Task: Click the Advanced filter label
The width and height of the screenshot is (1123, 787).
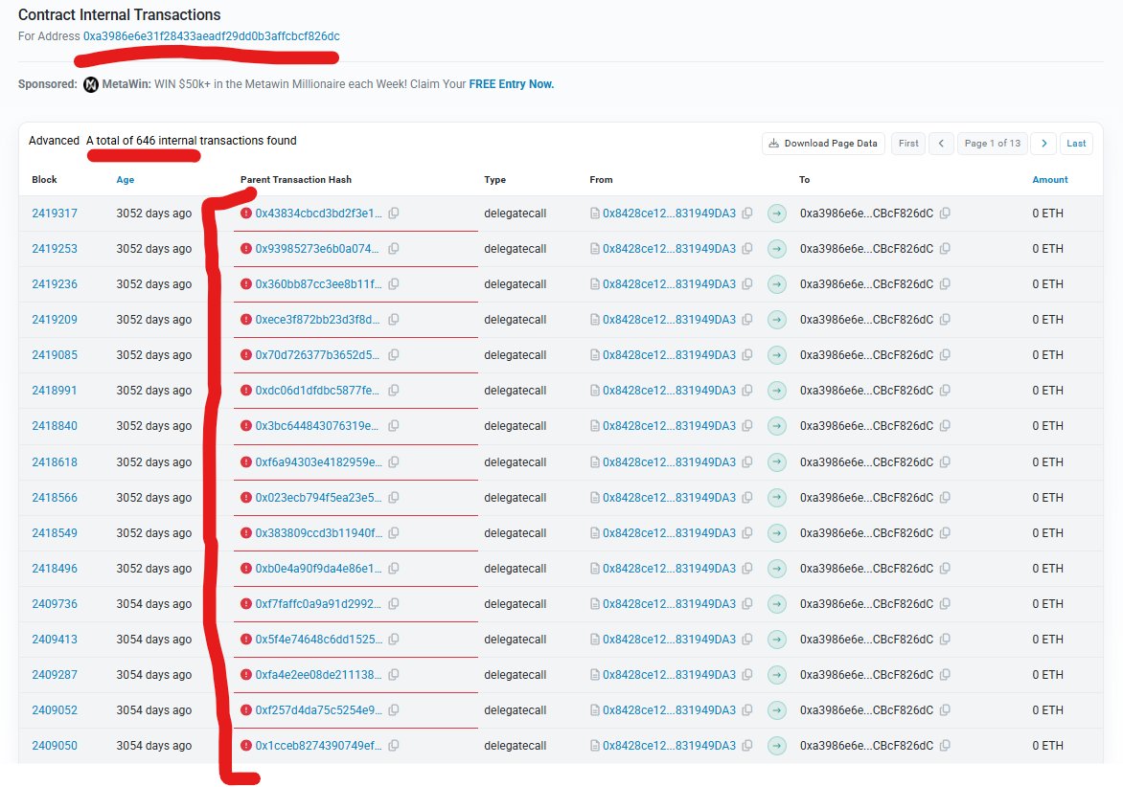Action: click(54, 140)
